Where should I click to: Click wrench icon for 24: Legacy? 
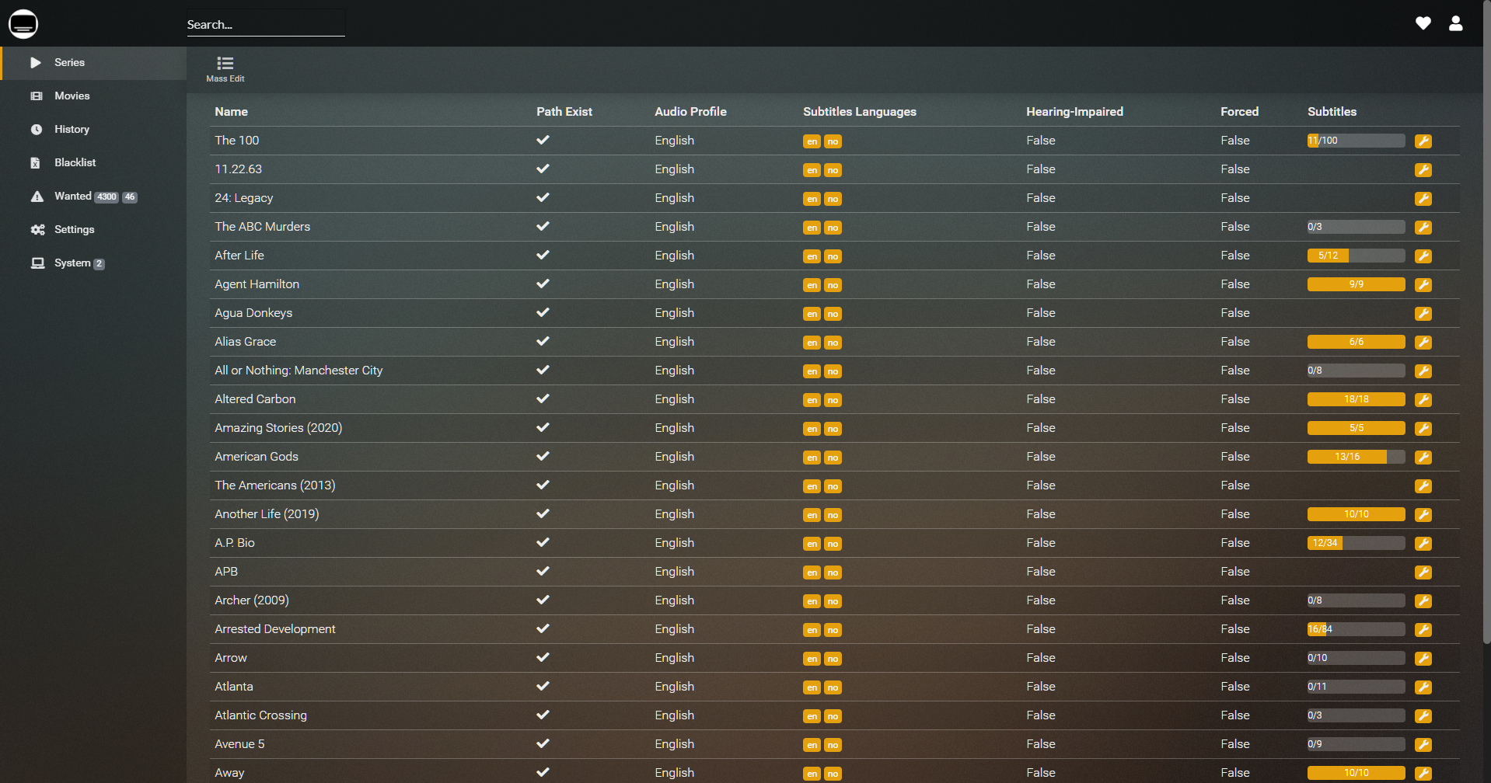coord(1423,199)
